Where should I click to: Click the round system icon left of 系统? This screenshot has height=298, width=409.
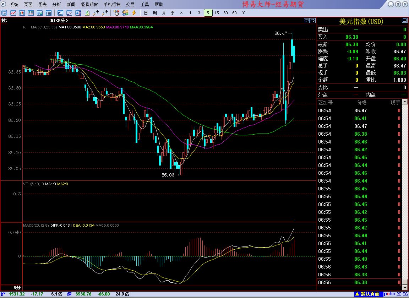tap(4, 4)
